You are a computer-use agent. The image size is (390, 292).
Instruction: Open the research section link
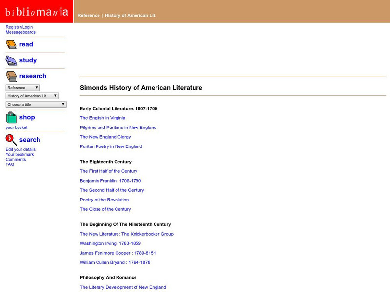coord(33,76)
